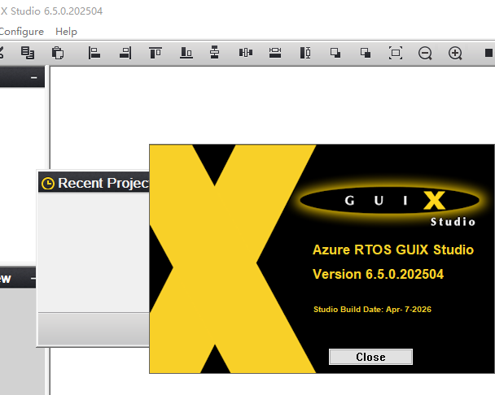Align selected widgets to right edge
Image resolution: width=495 pixels, height=395 pixels.
(x=125, y=53)
